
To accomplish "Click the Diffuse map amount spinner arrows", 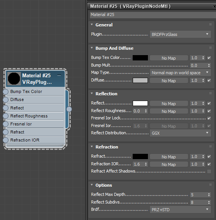I will [x=203, y=80].
